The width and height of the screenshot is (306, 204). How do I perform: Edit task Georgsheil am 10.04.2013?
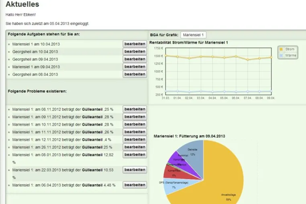pyautogui.click(x=135, y=51)
